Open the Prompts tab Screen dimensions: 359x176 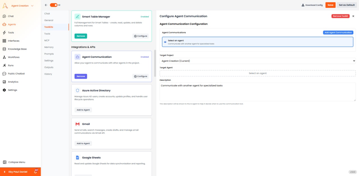point(49,54)
